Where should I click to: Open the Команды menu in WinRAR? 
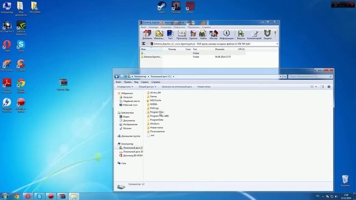(154, 27)
